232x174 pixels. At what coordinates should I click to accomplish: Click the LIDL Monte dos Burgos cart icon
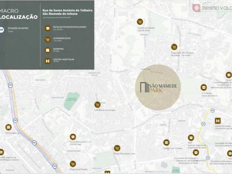pyautogui.click(x=97, y=104)
